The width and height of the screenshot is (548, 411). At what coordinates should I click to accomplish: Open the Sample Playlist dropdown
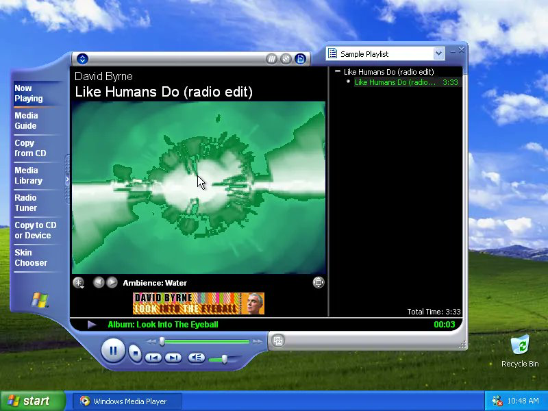coord(438,54)
